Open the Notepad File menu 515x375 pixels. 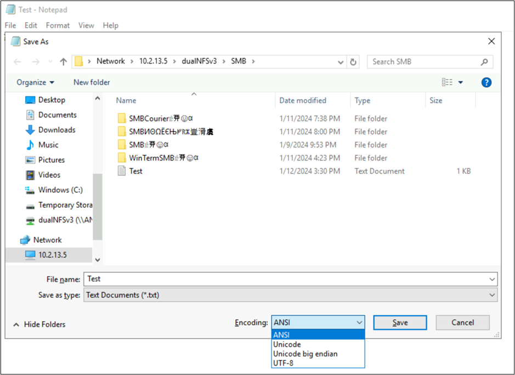(x=10, y=25)
